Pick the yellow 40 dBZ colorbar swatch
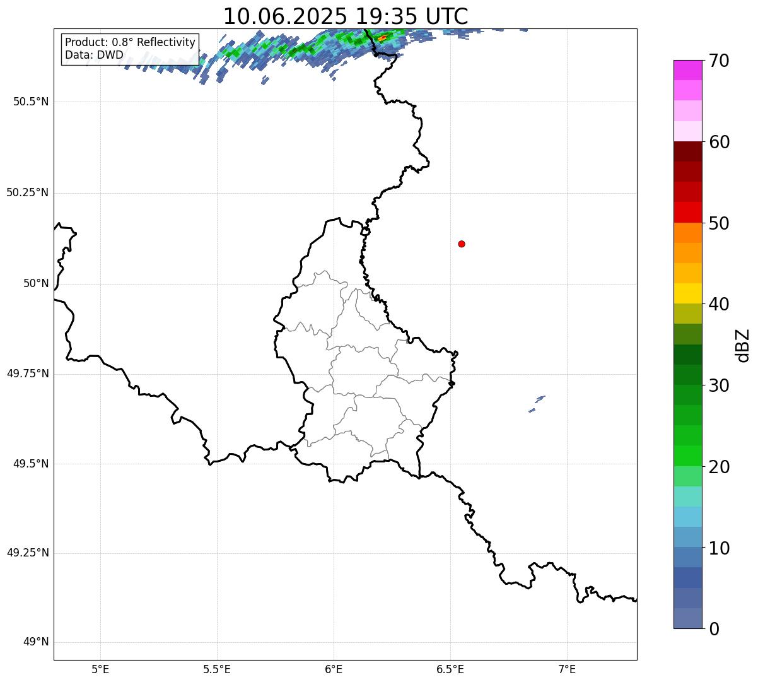 pyautogui.click(x=687, y=293)
